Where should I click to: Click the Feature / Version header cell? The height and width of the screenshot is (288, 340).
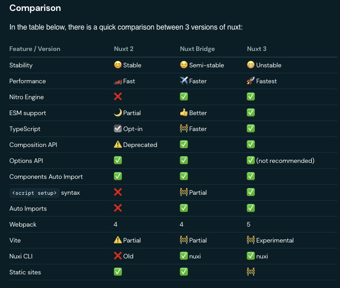pos(35,49)
